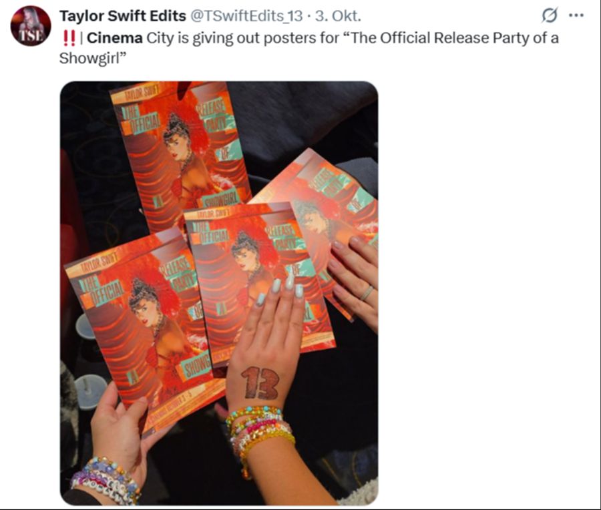Click the hand wearing a silver ring
Viewport: 601px width, 510px height.
[355, 279]
